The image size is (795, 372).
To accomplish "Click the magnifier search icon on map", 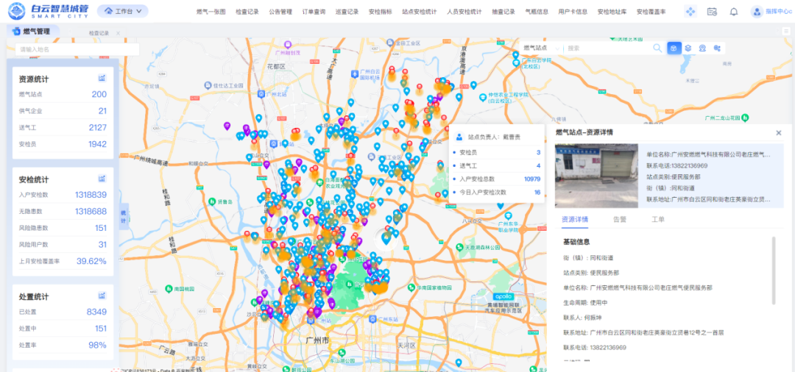I will pos(657,48).
